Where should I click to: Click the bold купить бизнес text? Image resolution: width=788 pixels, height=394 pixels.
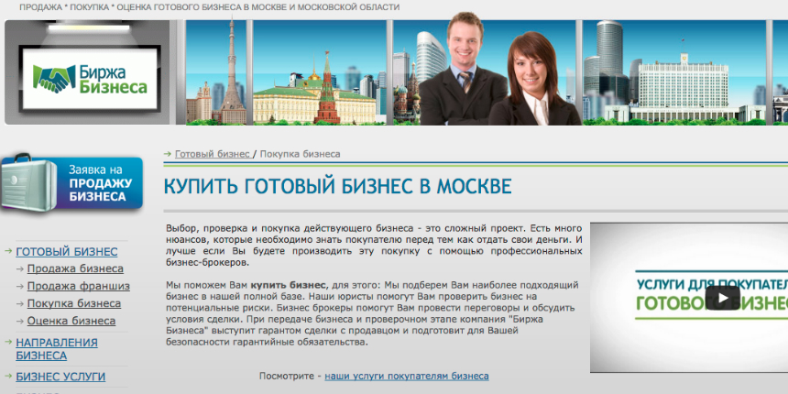pos(289,285)
